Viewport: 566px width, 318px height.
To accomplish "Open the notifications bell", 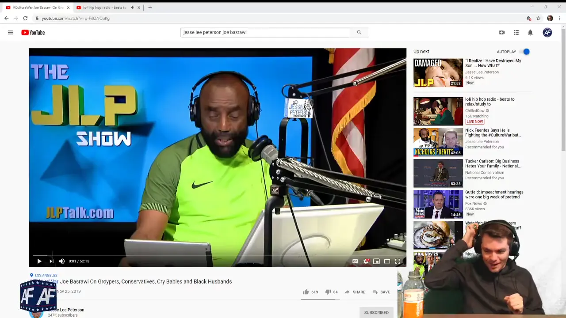I will point(530,32).
